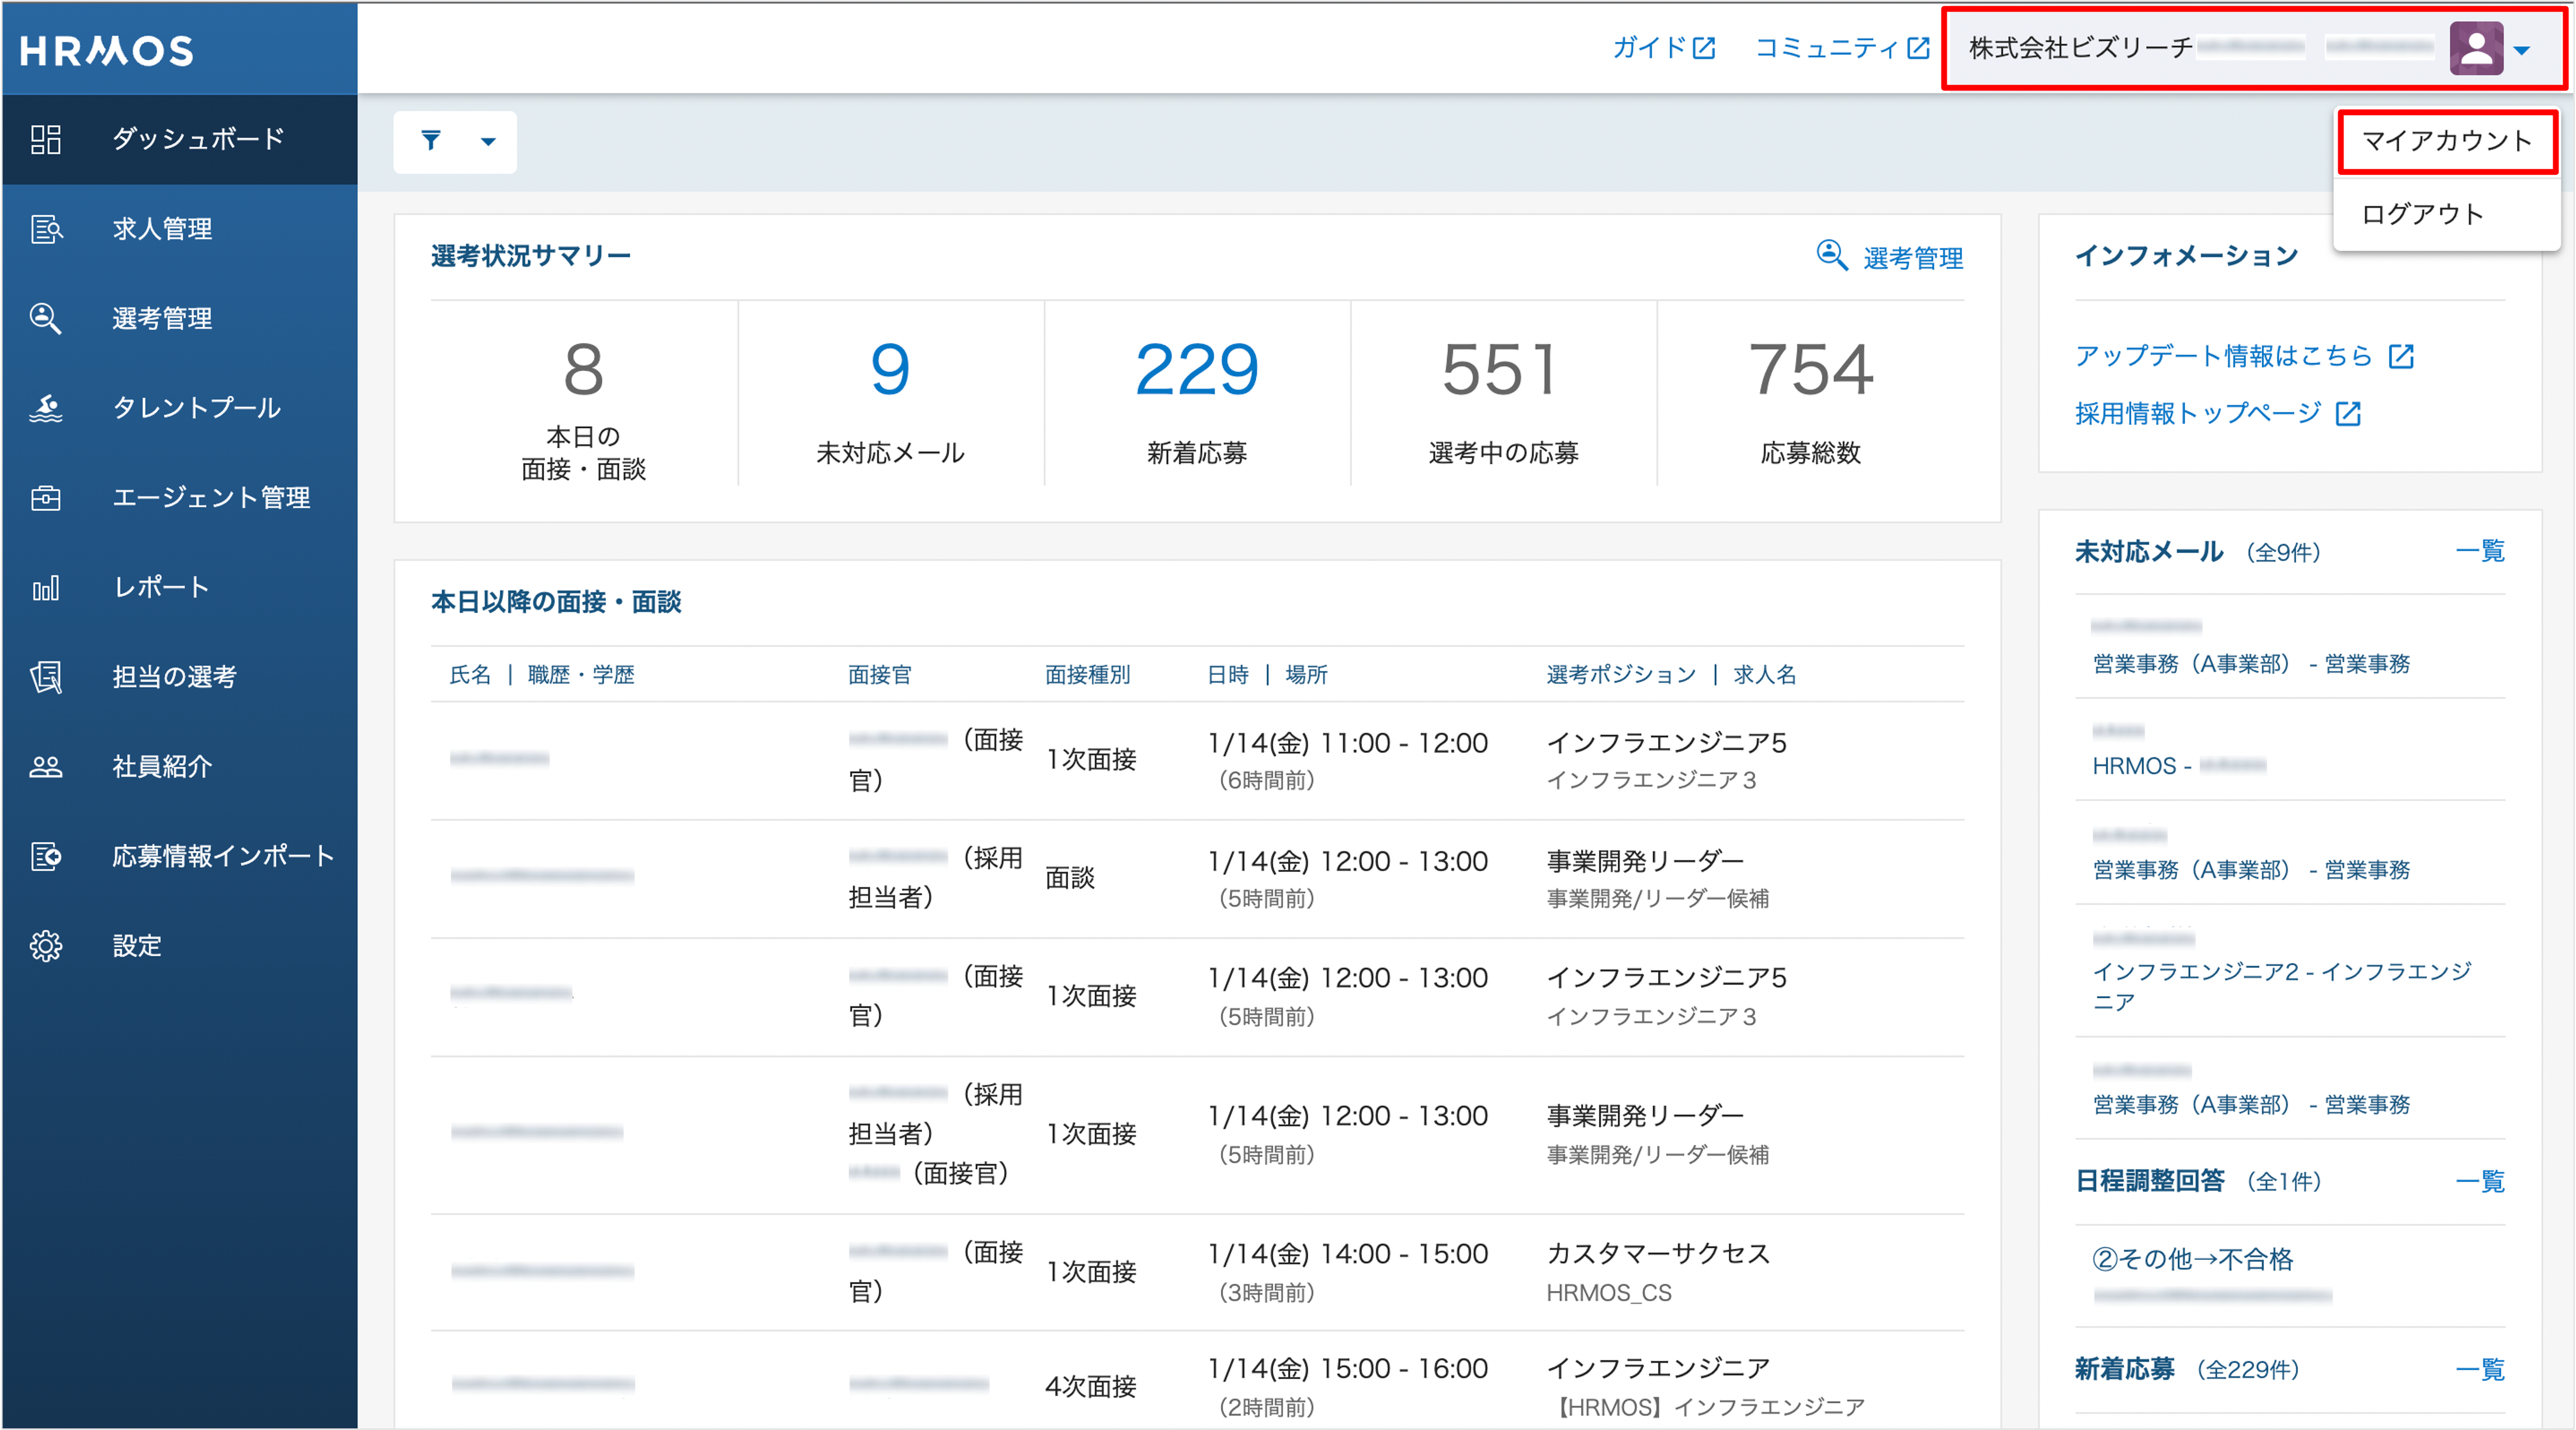Click the 応募情報インポート icon
Viewport: 2576px width, 1430px height.
(x=46, y=856)
